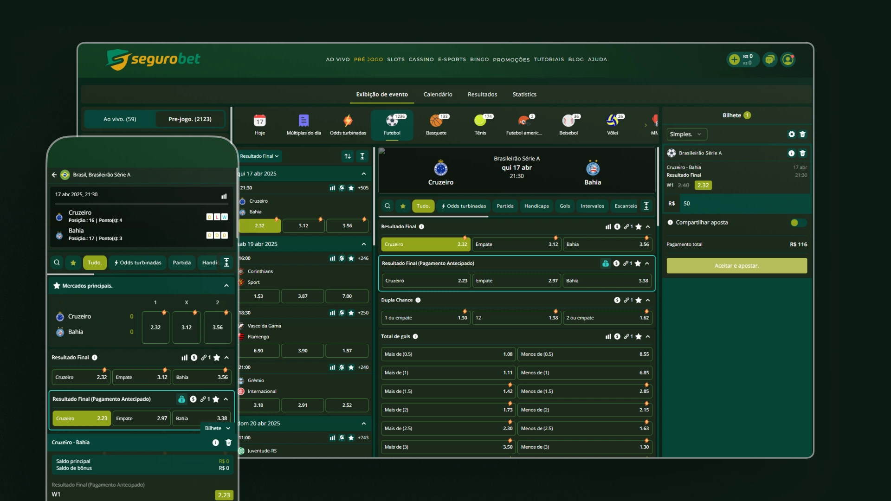Click the bet amount input field
This screenshot has height=501, width=891.
click(742, 204)
